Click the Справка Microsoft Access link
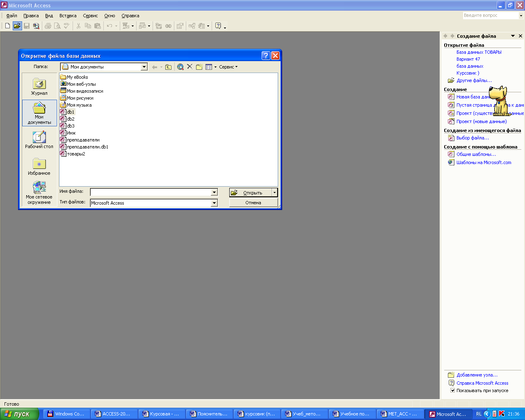This screenshot has width=525, height=420. [x=482, y=383]
